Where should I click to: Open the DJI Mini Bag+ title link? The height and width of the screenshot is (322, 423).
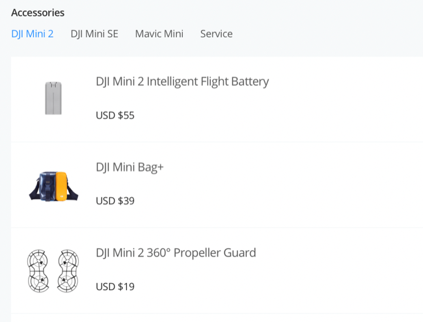[x=130, y=167]
